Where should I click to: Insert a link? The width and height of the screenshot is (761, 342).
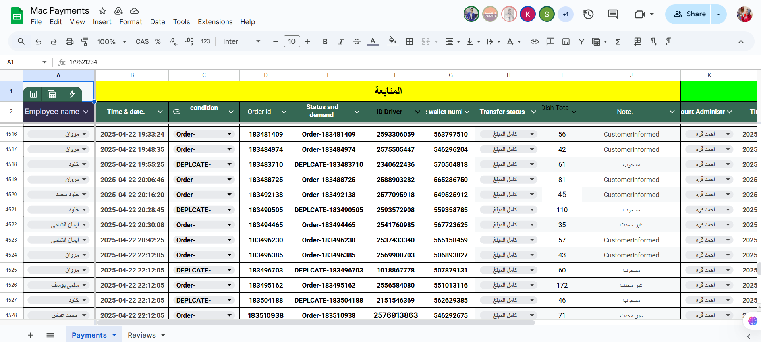[535, 41]
